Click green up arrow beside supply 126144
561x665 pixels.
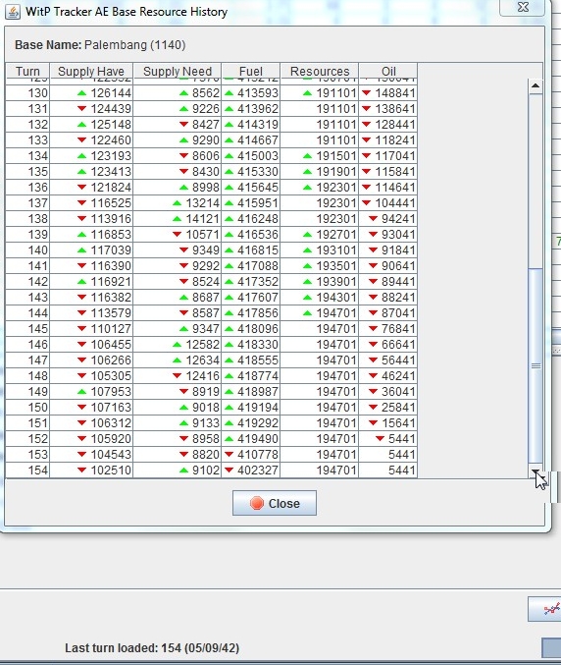(82, 93)
